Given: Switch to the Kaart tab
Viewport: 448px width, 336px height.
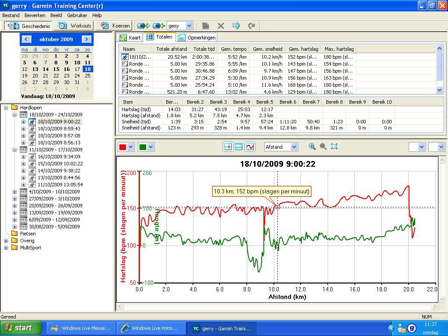Looking at the screenshot, I should (130, 38).
